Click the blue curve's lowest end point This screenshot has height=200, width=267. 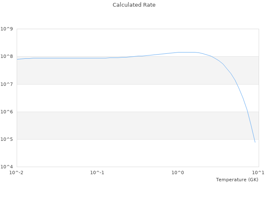coord(255,142)
